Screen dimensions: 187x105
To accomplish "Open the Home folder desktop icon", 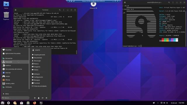I will pyautogui.click(x=6, y=5).
